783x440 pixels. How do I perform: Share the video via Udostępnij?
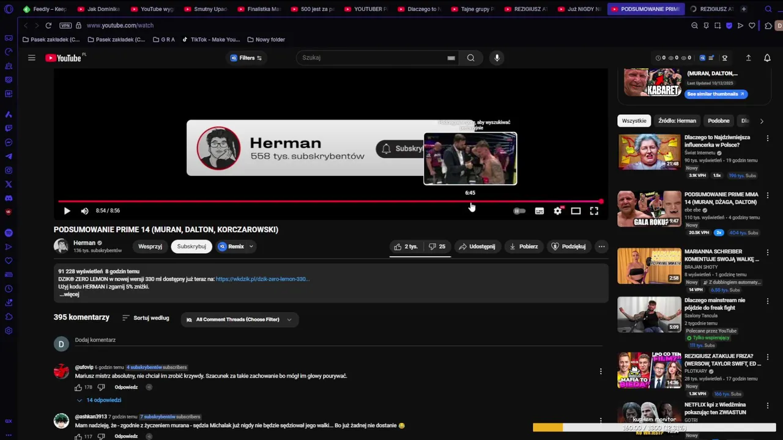[x=477, y=246]
